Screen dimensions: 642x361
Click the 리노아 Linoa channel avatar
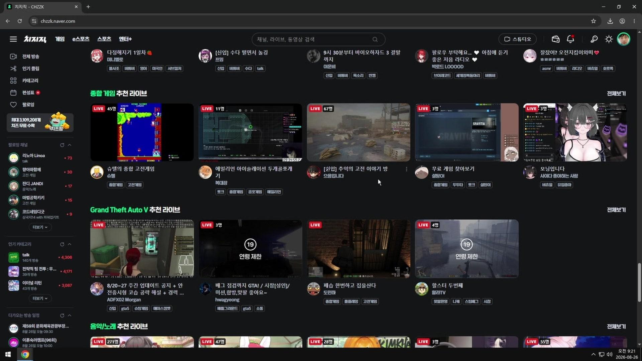click(x=14, y=158)
